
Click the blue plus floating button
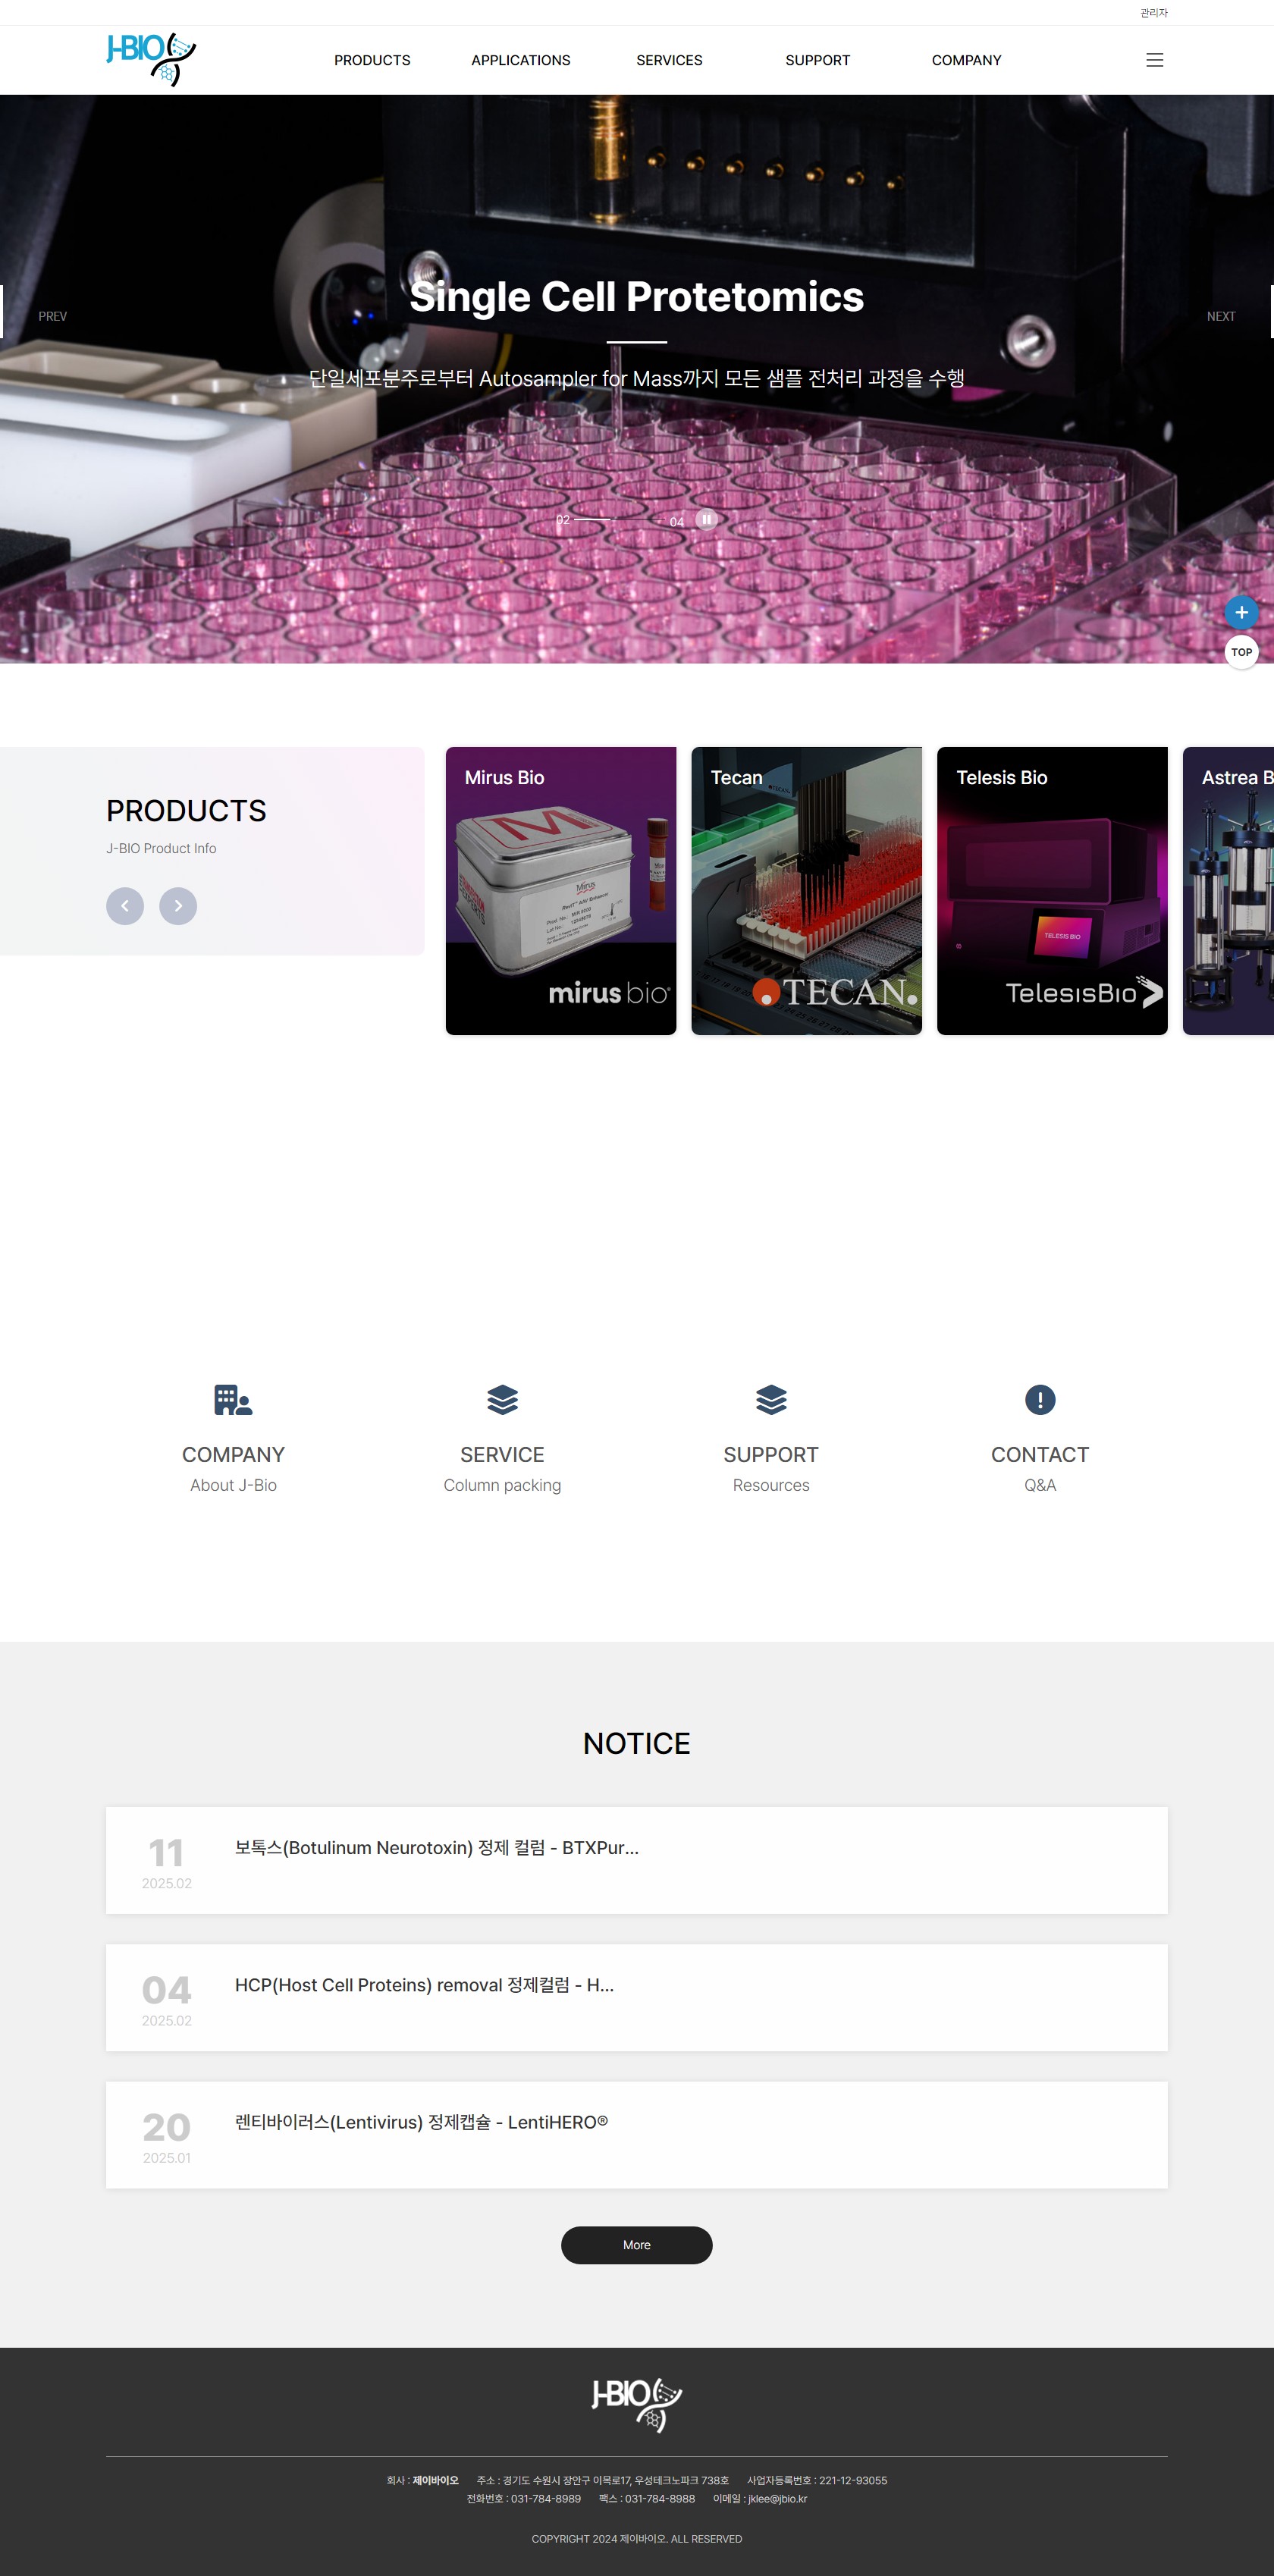pyautogui.click(x=1241, y=612)
